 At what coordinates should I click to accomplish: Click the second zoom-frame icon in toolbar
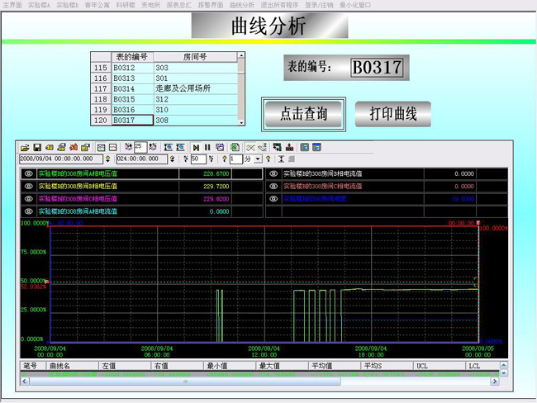(180, 148)
